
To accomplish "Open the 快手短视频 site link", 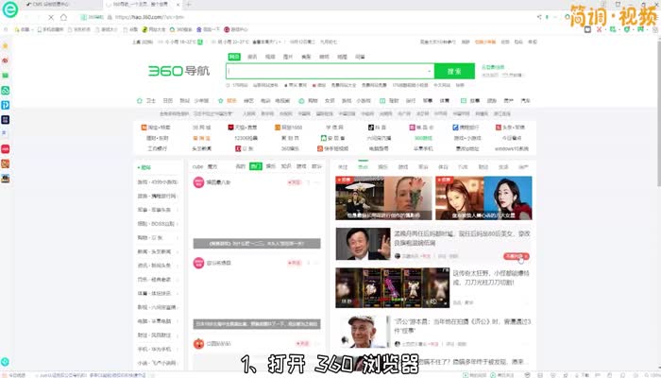I will (332, 148).
